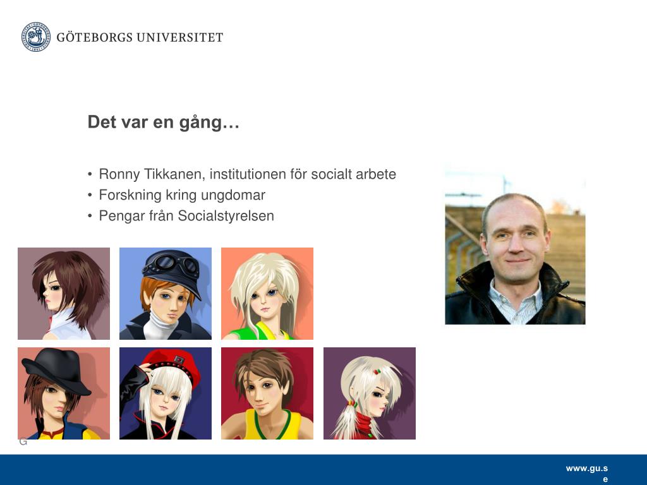This screenshot has height=485, width=647.
Task: Click the 'Det var en gång…' heading
Action: pos(164,123)
